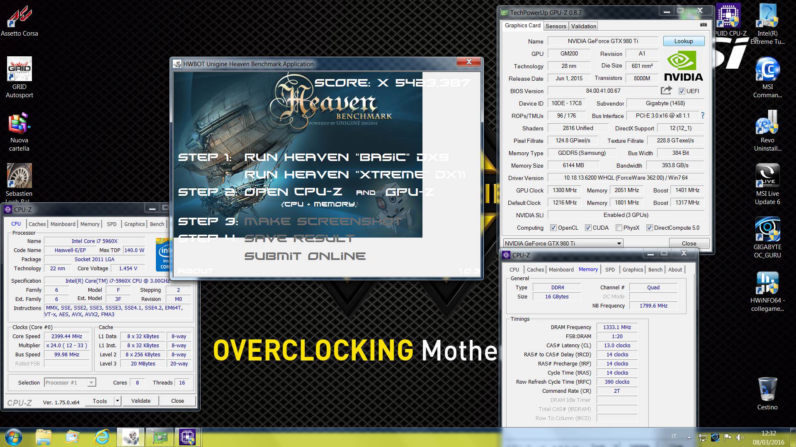This screenshot has height=447, width=796.
Task: Click the DRAM Frequency value in CPU-Z
Action: pos(617,327)
